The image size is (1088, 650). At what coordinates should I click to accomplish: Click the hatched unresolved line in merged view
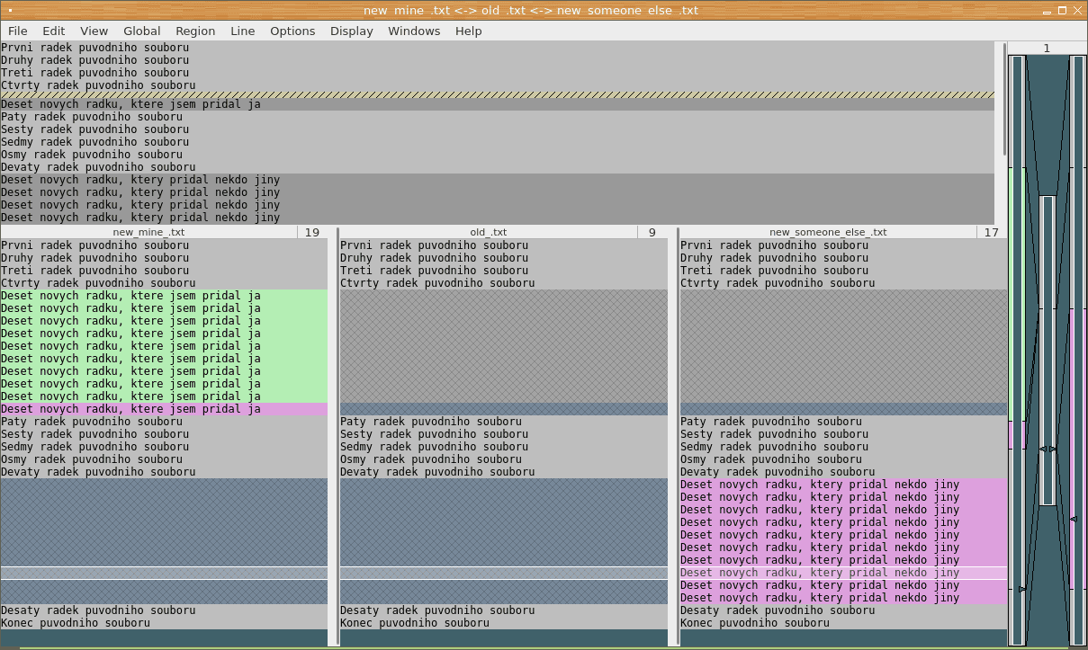point(497,94)
